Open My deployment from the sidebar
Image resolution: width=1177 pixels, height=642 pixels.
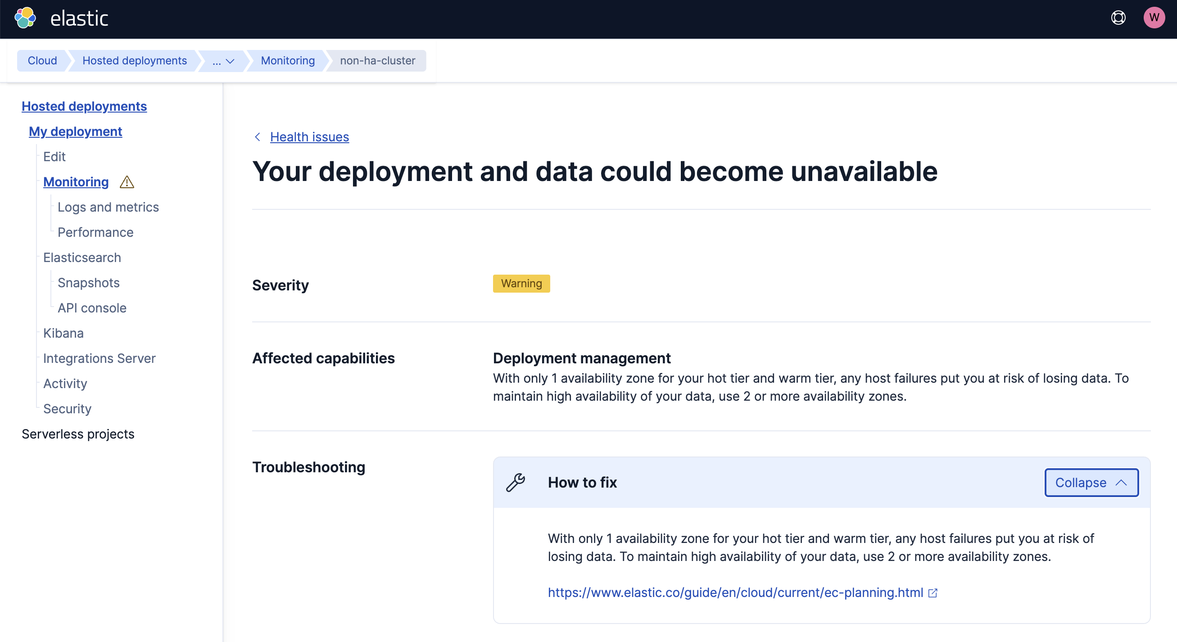[x=75, y=131]
